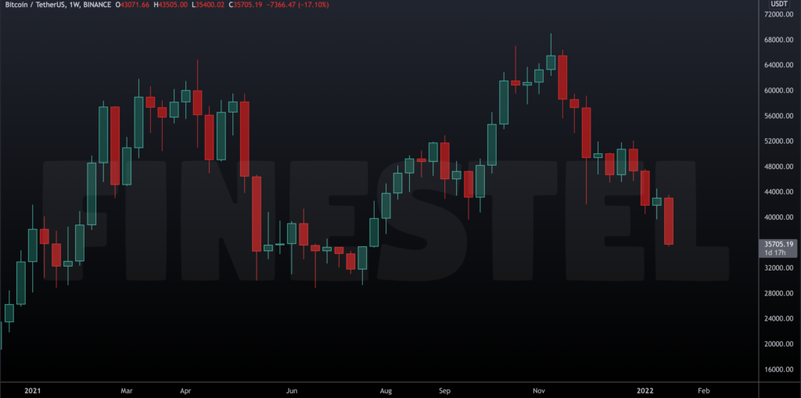The image size is (801, 398).
Task: Click the 40000.00 price axis label
Action: tap(778, 217)
